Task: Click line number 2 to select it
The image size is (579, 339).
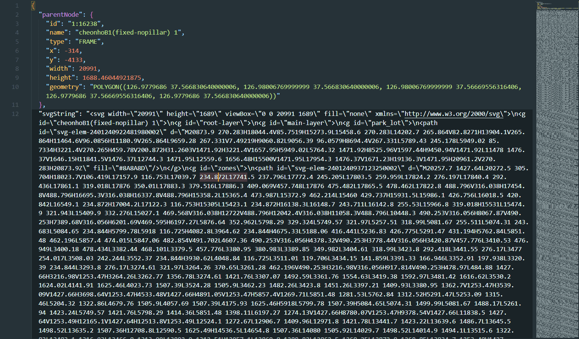Action: tap(16, 14)
